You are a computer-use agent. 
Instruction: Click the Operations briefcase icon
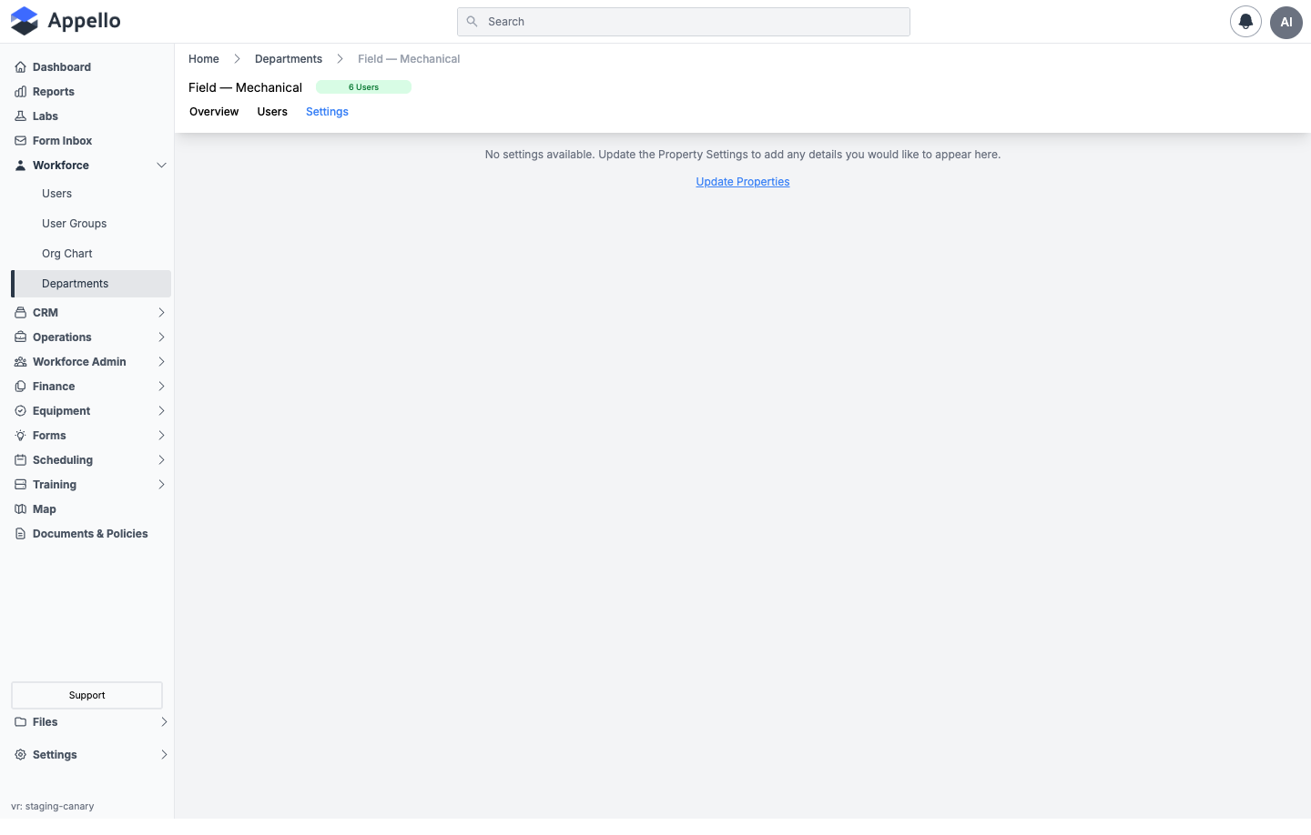(20, 337)
